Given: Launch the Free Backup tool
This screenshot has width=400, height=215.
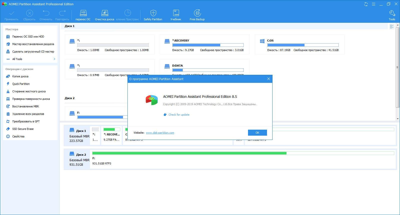Looking at the screenshot, I should coord(197,15).
